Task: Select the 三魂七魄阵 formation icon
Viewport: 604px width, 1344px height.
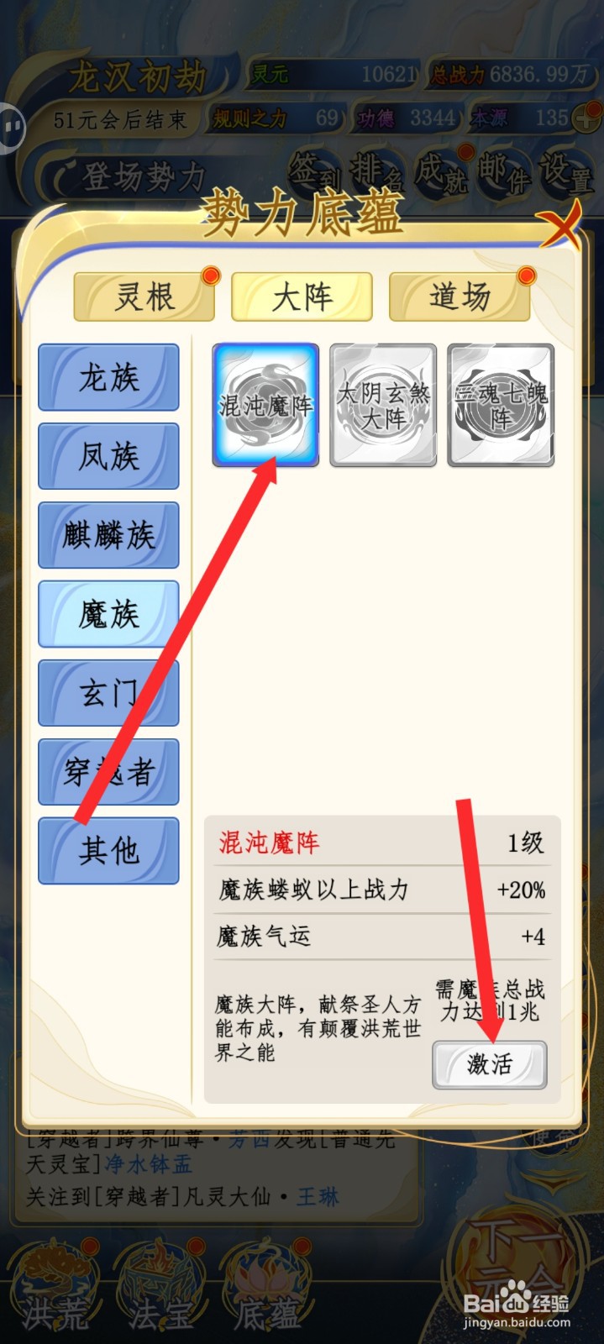Action: [x=501, y=405]
